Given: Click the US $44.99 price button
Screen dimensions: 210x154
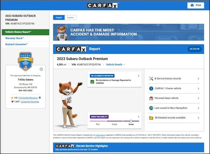Looking at the screenshot, I should [x=194, y=49].
